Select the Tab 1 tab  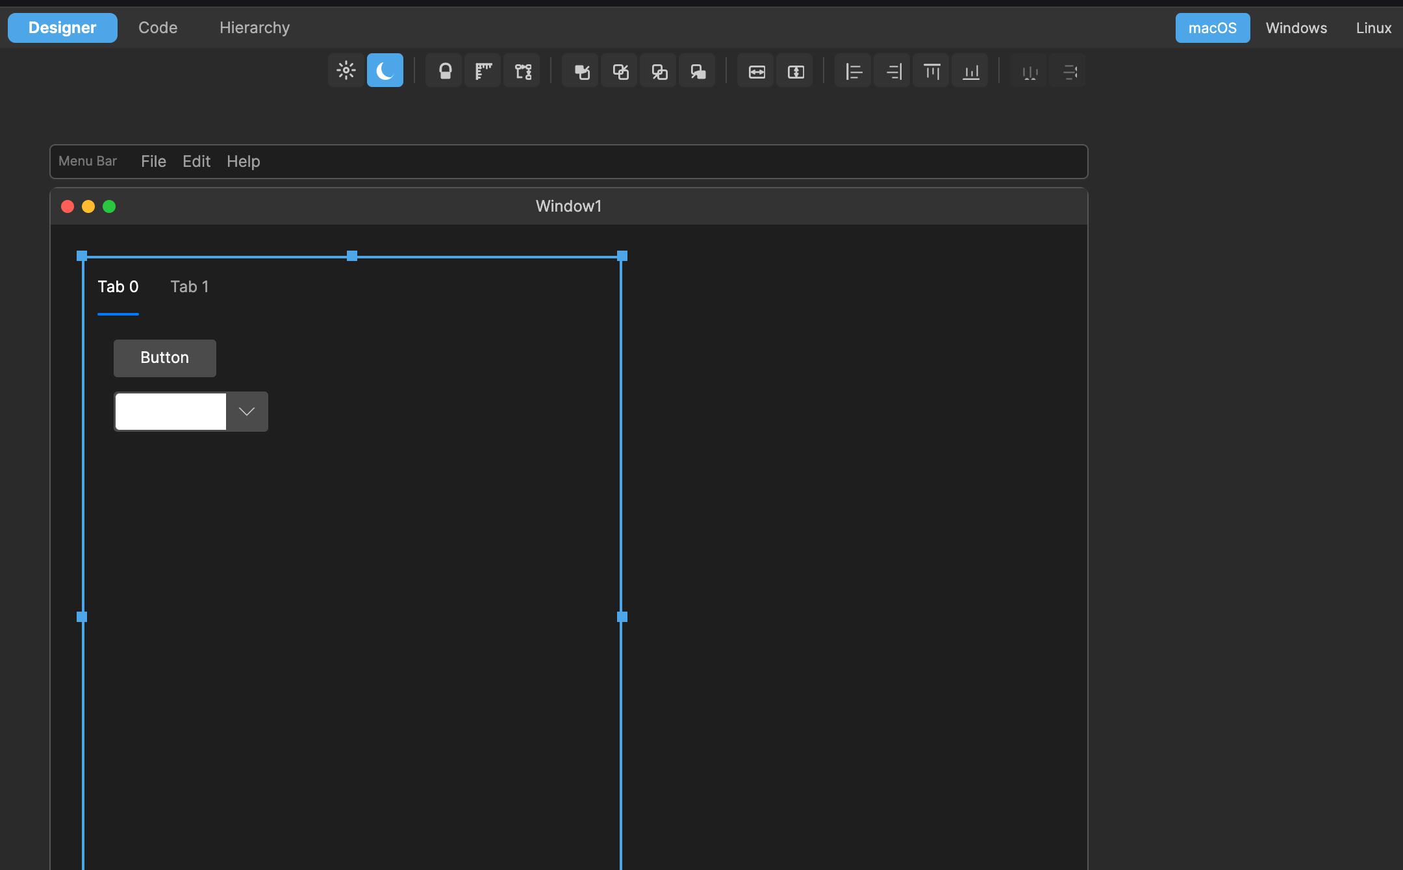pyautogui.click(x=190, y=287)
